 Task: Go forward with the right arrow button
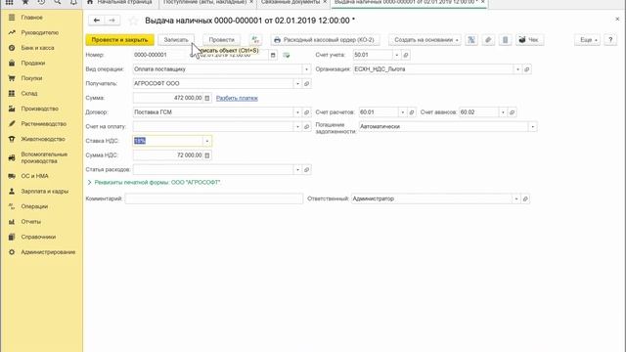(112, 21)
